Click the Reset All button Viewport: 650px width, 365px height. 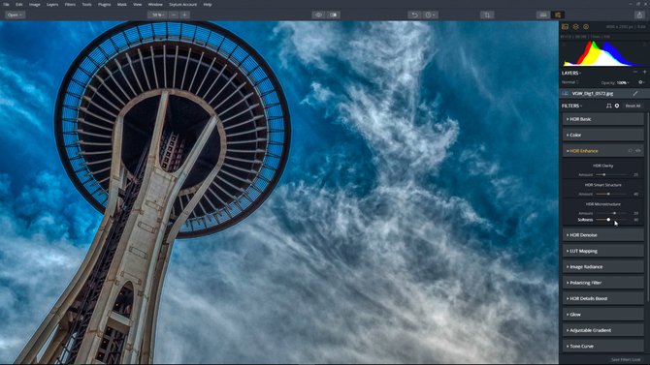pos(633,106)
